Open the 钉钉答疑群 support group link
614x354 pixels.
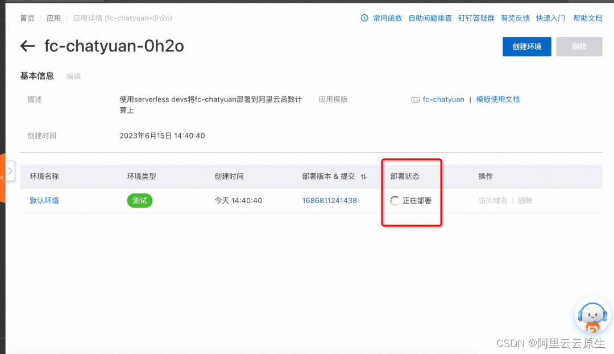(x=476, y=18)
